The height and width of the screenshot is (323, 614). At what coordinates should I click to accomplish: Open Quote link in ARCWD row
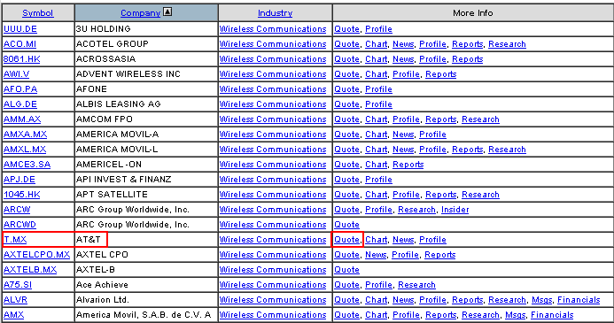click(x=346, y=225)
